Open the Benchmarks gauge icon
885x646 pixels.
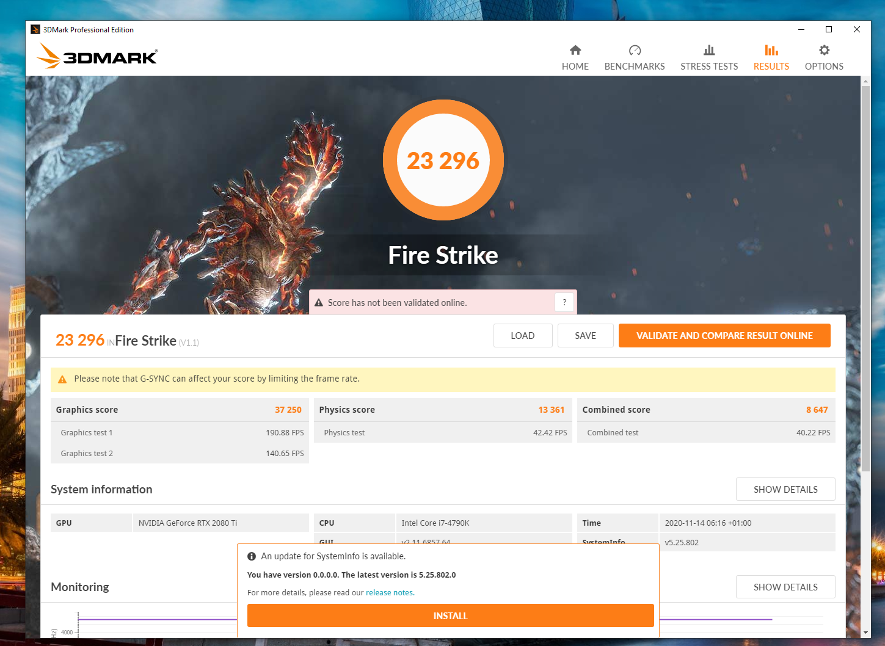pos(635,50)
